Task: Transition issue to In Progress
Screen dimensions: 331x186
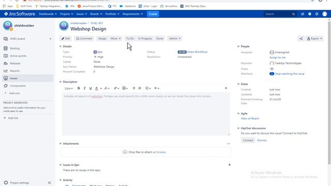Action: pyautogui.click(x=145, y=39)
